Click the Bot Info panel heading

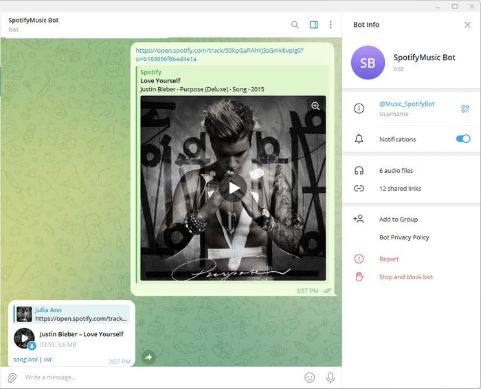coord(366,25)
